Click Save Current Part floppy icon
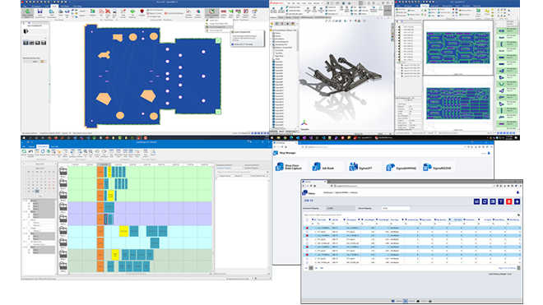The image size is (543, 305). pyautogui.click(x=39, y=13)
